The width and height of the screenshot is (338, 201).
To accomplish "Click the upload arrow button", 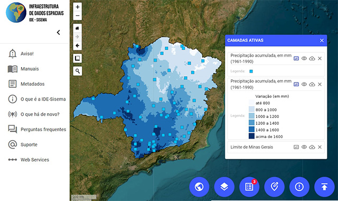I will click(x=324, y=187).
